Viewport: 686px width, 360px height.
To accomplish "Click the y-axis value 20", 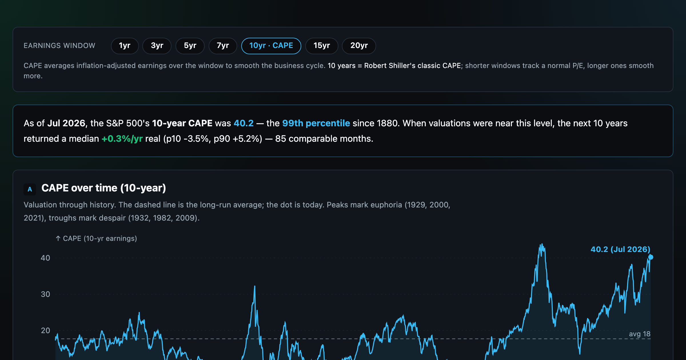I will [x=45, y=331].
